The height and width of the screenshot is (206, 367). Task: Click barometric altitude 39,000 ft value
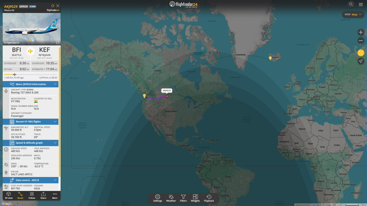coord(17,130)
